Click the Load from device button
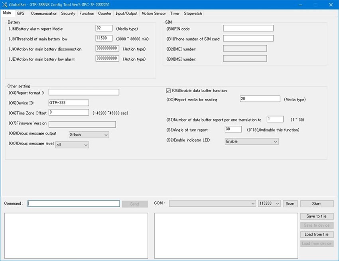The width and height of the screenshot is (339, 261). click(x=317, y=243)
